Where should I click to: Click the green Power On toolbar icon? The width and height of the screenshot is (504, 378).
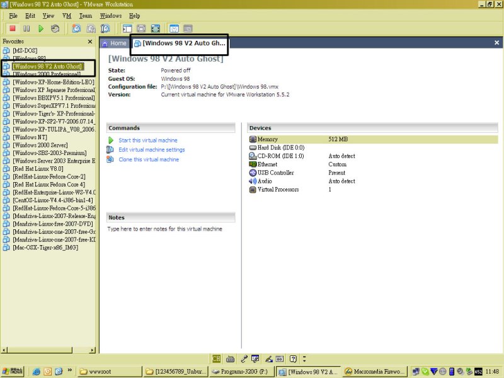tap(41, 28)
